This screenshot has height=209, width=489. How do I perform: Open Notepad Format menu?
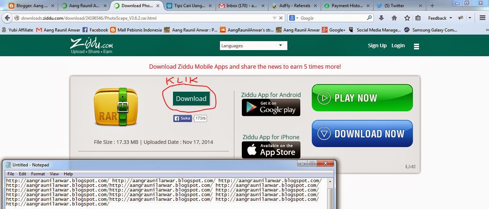click(x=38, y=174)
